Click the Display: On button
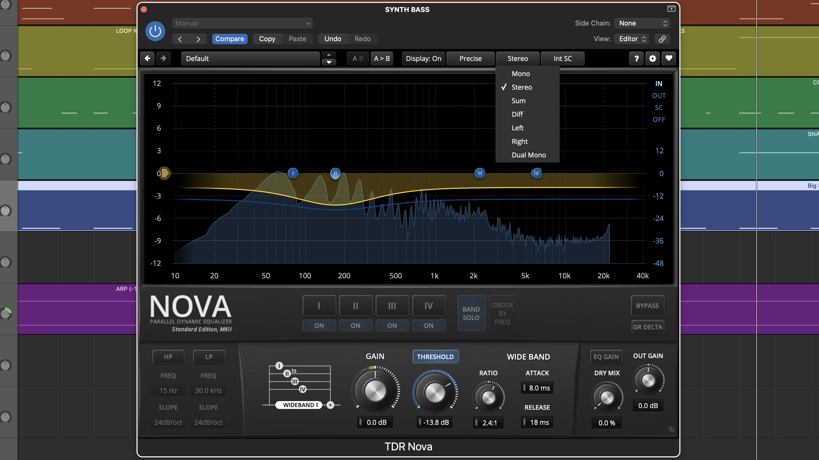This screenshot has height=460, width=819. (424, 58)
